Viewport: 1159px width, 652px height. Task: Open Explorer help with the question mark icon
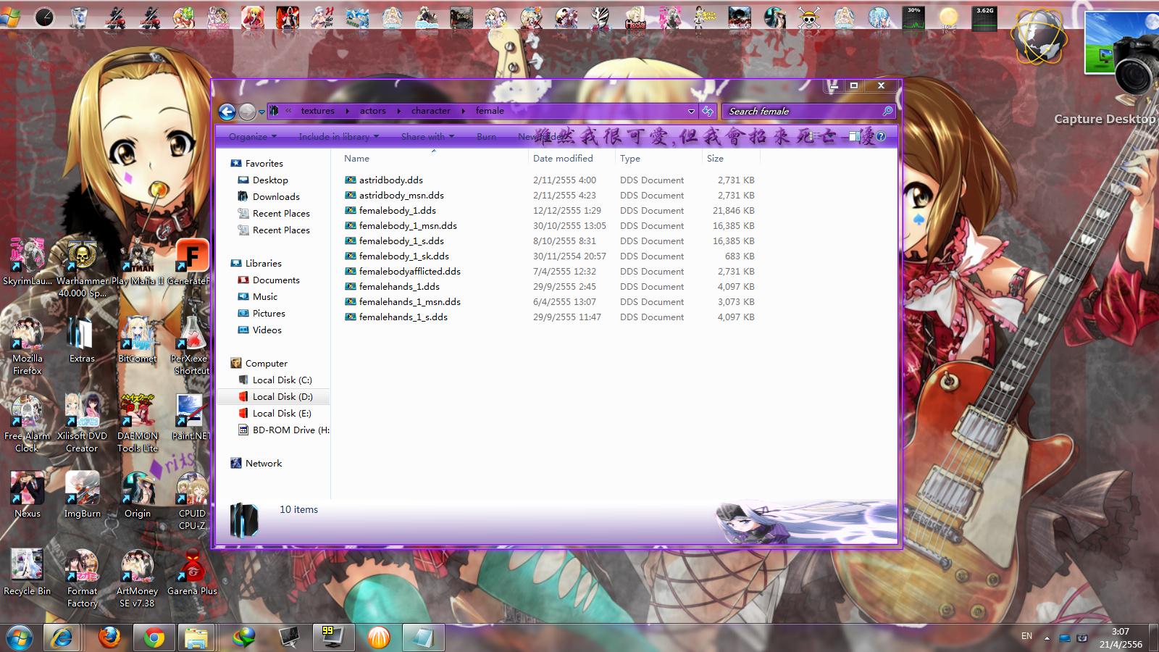(x=881, y=136)
